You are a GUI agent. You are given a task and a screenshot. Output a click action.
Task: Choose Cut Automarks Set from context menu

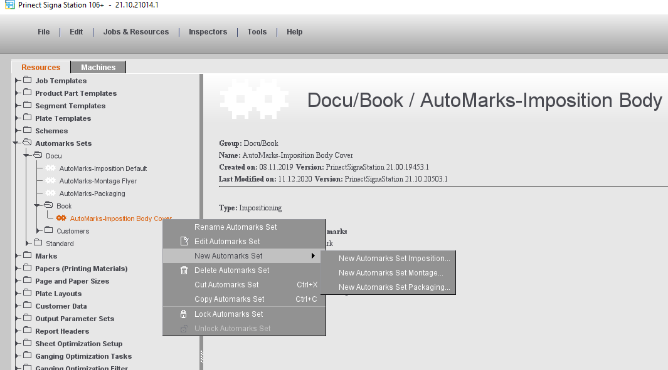click(x=244, y=285)
